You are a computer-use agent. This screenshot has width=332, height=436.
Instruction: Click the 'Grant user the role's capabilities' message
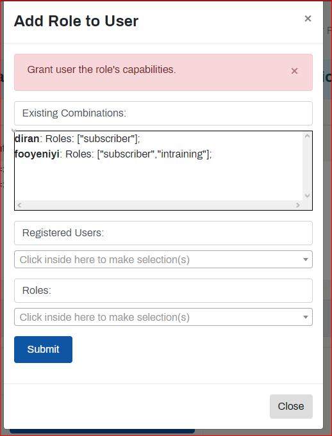[x=101, y=70]
